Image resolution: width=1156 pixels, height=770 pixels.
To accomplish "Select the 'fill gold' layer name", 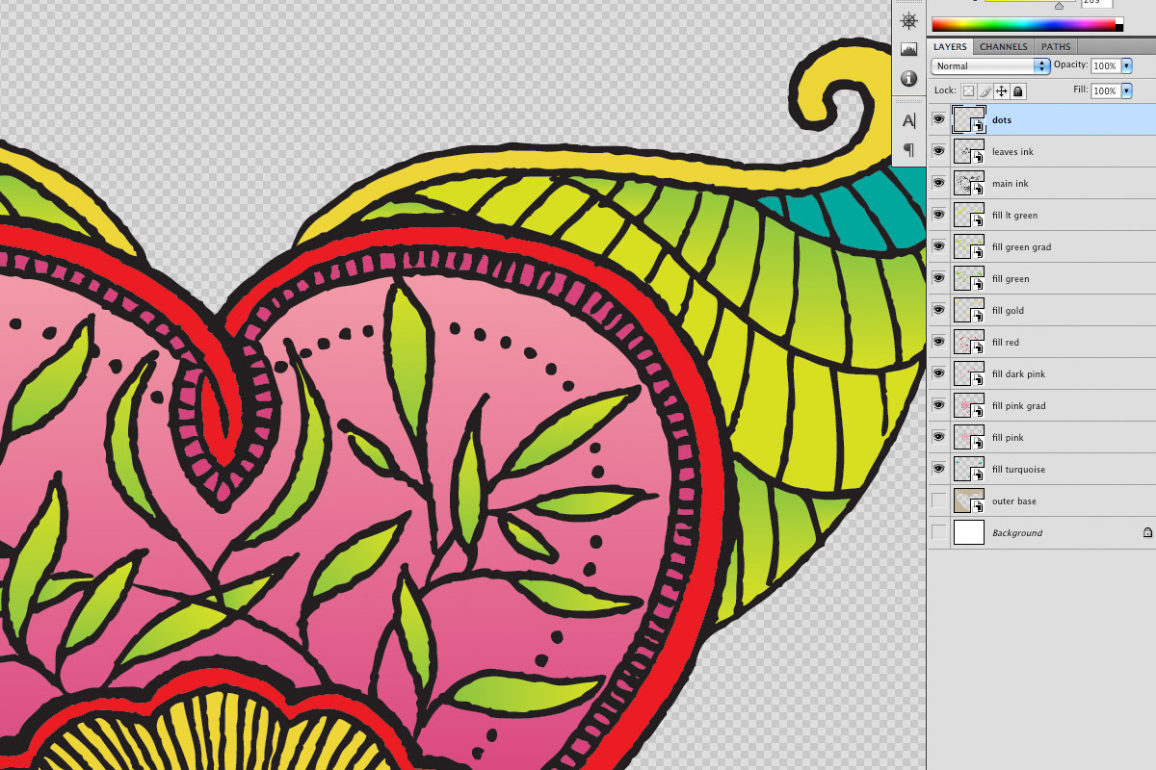I will tap(1008, 311).
